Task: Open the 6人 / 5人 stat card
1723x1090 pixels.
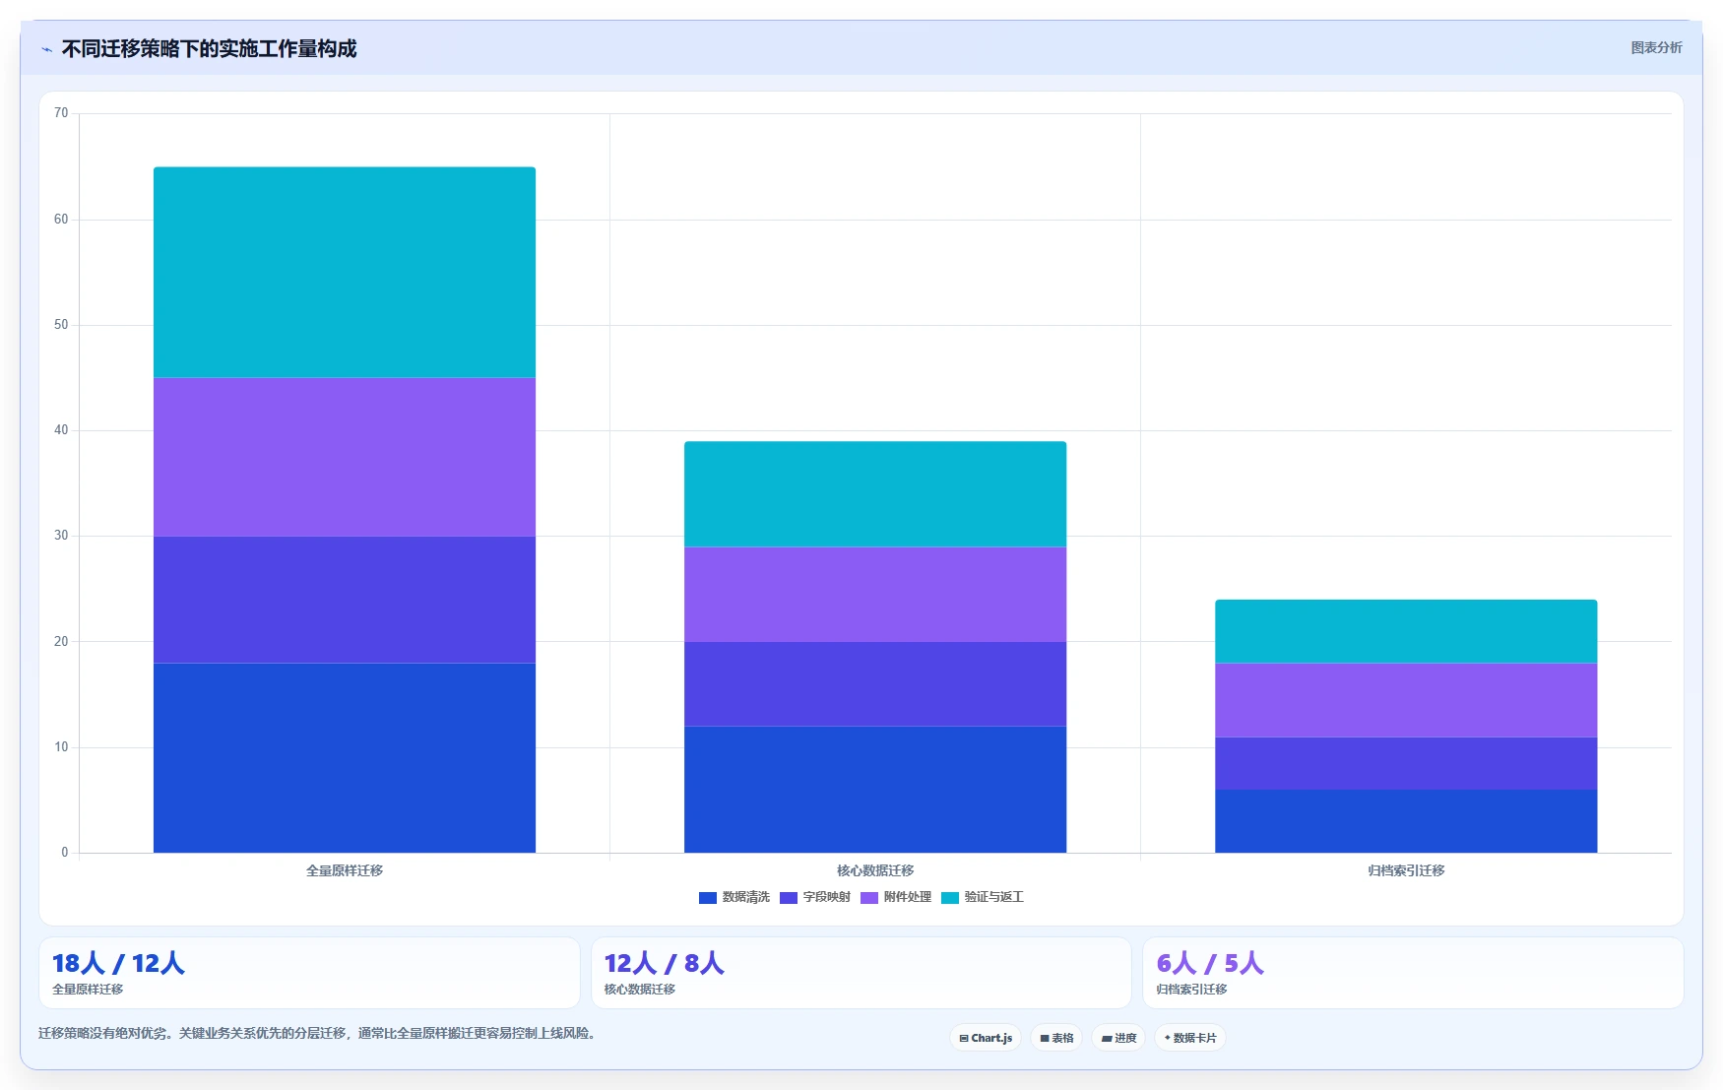Action: pos(1413,973)
